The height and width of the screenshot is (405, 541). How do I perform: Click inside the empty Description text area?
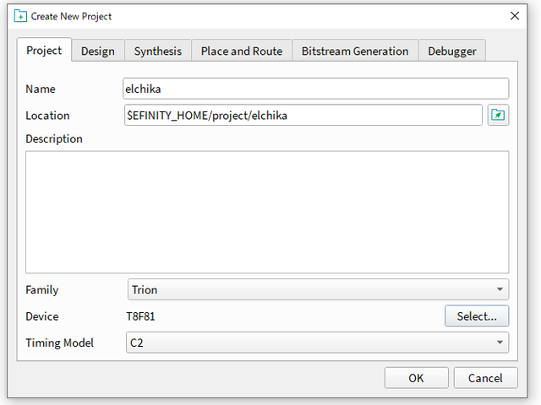(267, 212)
